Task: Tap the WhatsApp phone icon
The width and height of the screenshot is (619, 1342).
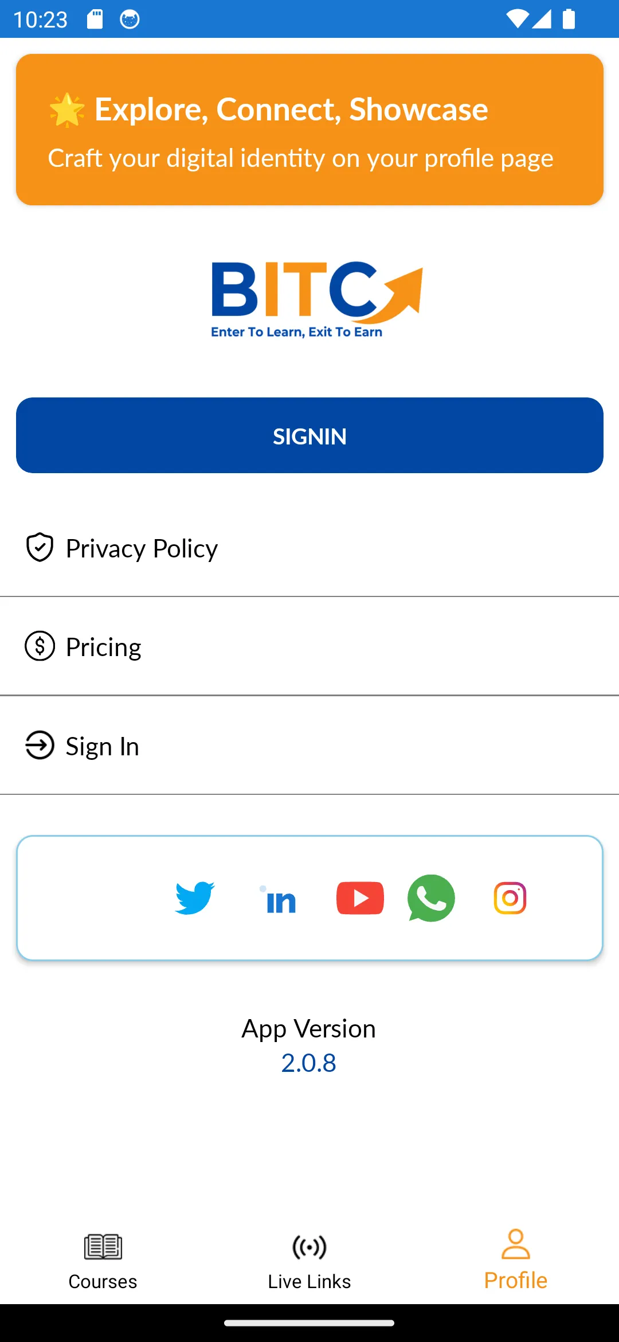Action: click(431, 898)
